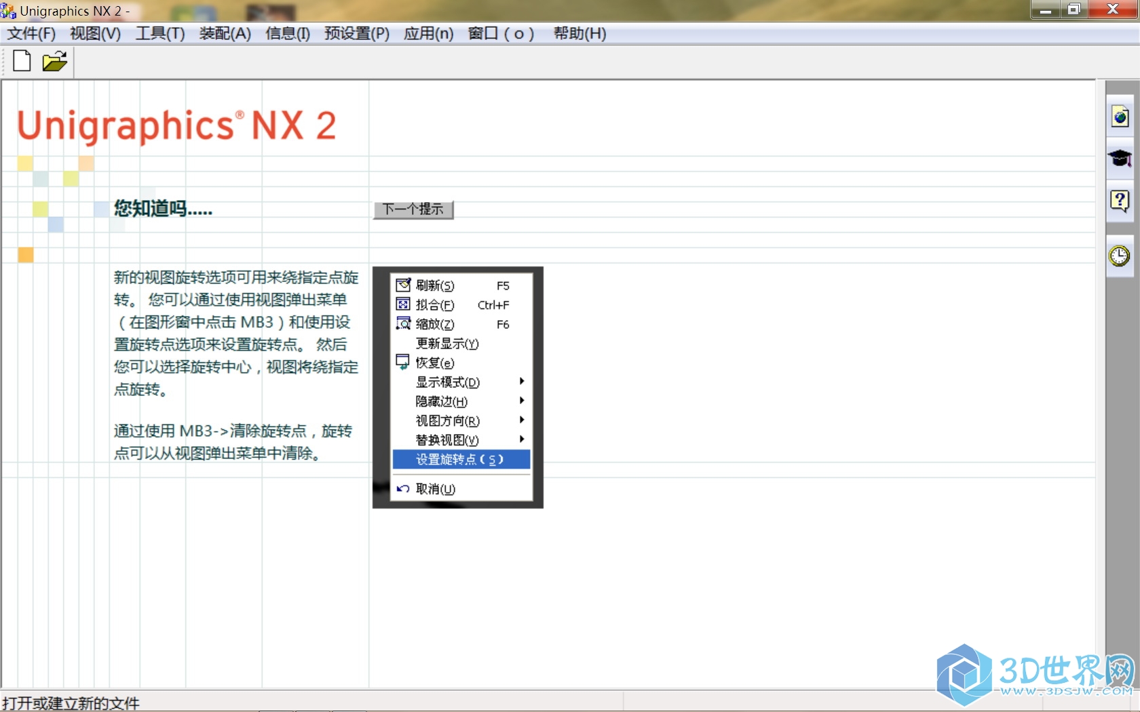Open the 应用(n) menu
Screen dimensions: 1140x712
pos(428,33)
